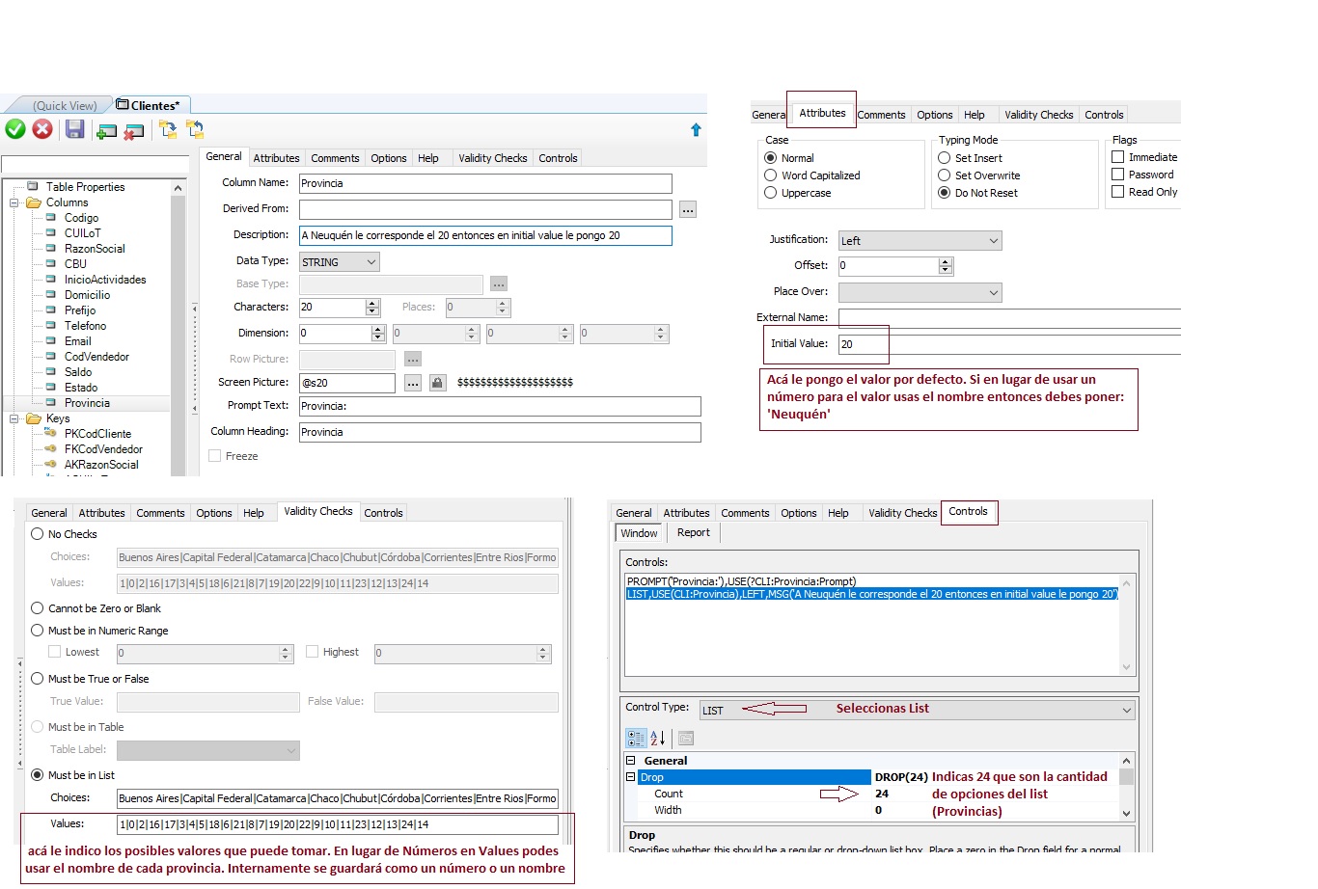Click the tree panel vertical scrollbar
This screenshot has width=1318, height=889.
tap(178, 328)
